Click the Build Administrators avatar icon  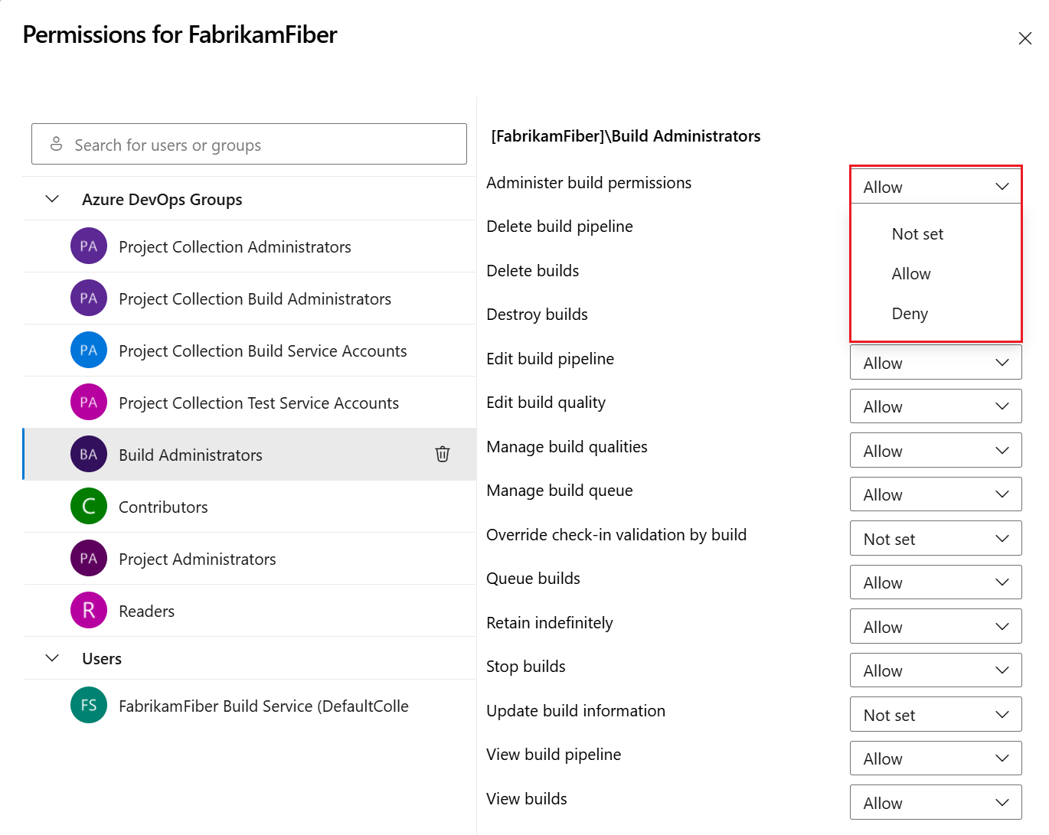(88, 454)
